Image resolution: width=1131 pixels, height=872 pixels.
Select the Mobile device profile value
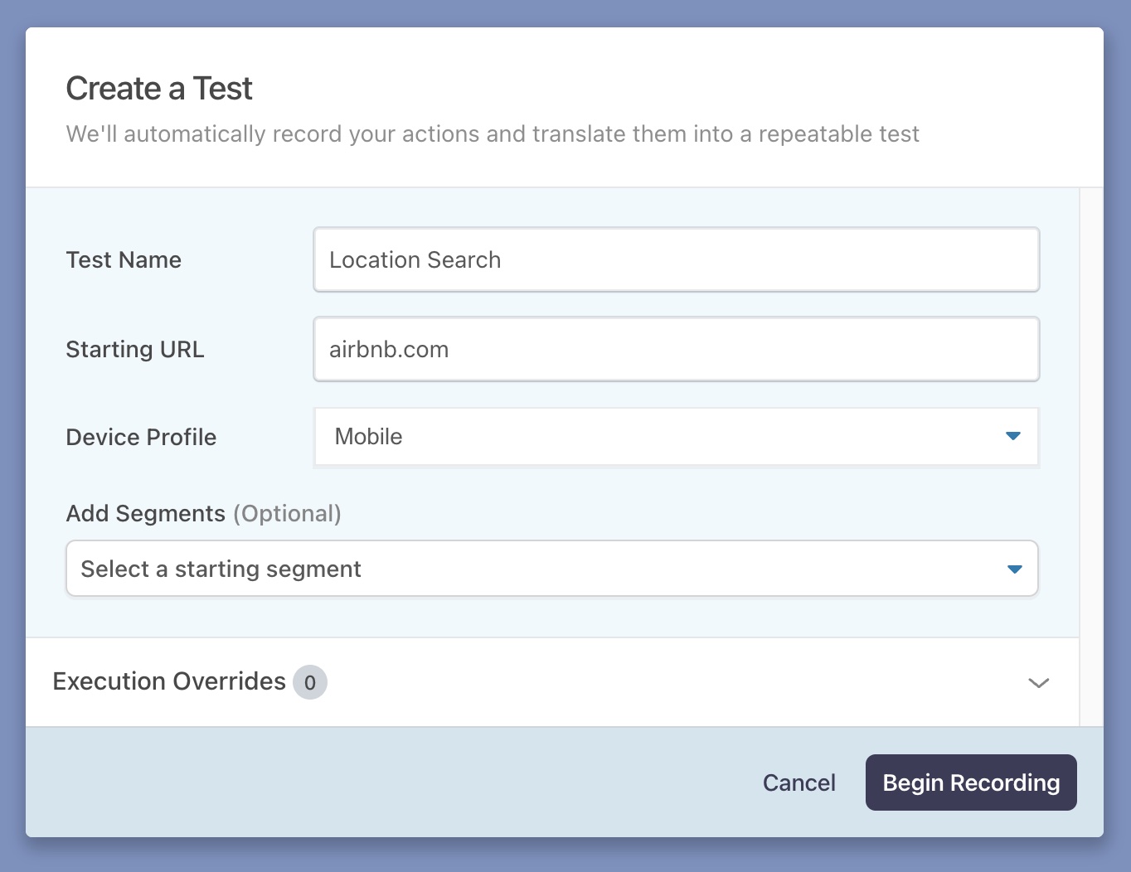(x=368, y=437)
